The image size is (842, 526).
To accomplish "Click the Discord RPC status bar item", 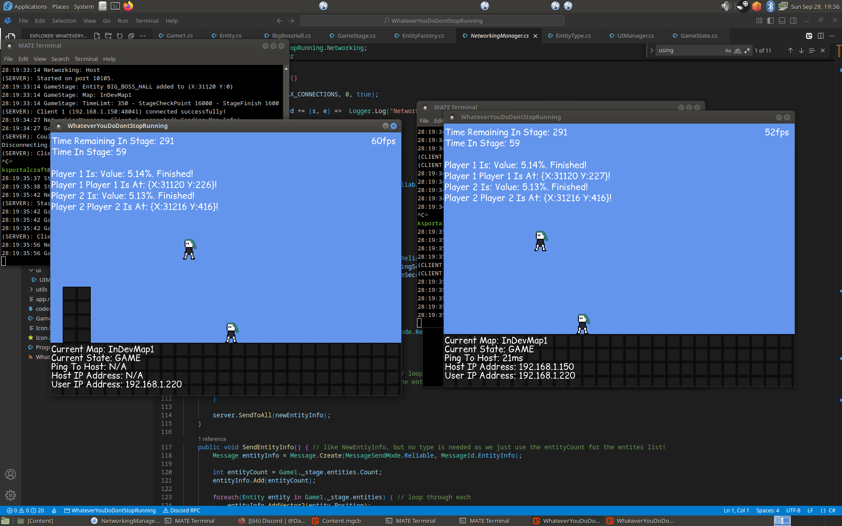I will [182, 510].
